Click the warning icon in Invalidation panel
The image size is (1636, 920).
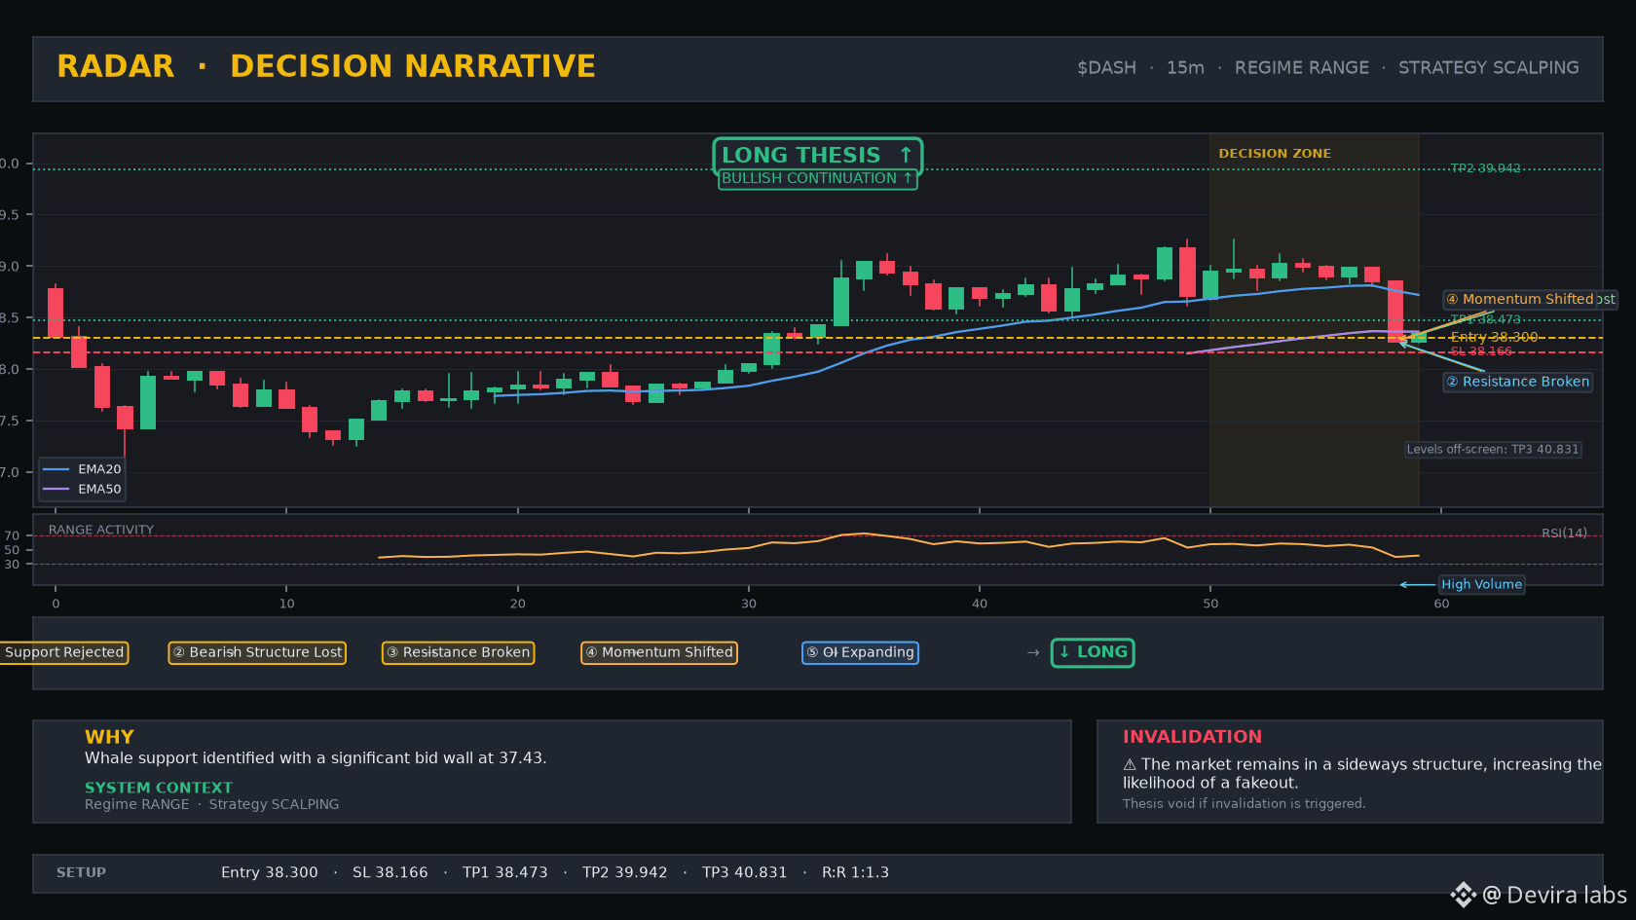coord(1130,765)
